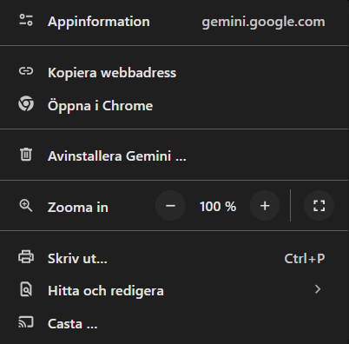The width and height of the screenshot is (349, 344).
Task: Click the find-in-document icon
Action: (x=26, y=289)
